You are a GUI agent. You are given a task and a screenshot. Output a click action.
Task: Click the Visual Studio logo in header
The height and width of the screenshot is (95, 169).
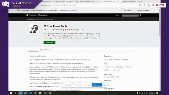coord(31,15)
